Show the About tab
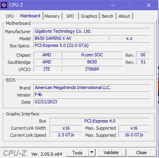The width and height of the screenshot is (159, 158). (124, 16)
